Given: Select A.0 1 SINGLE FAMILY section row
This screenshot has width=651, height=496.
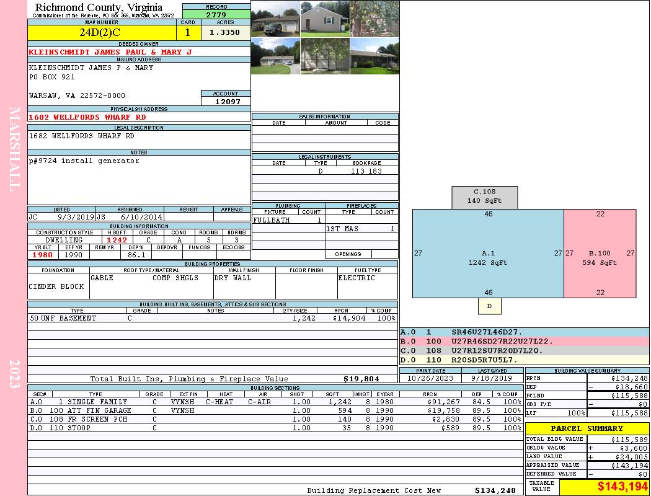Looking at the screenshot, I should [x=275, y=402].
